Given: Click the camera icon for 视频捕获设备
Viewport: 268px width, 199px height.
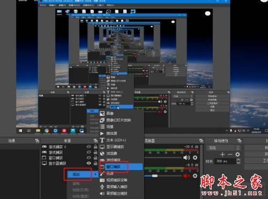Looking at the screenshot, I should 102,180.
